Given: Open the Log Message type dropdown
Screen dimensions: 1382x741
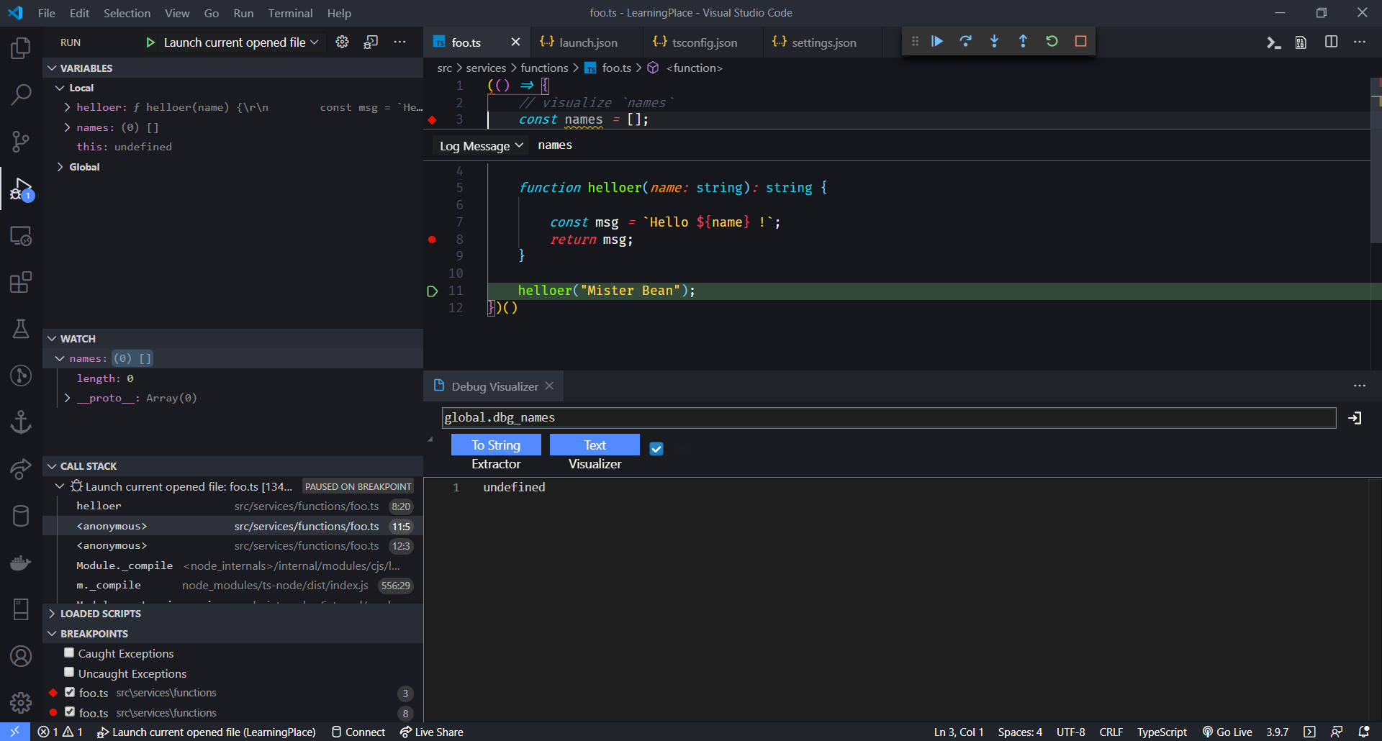Looking at the screenshot, I should (482, 146).
